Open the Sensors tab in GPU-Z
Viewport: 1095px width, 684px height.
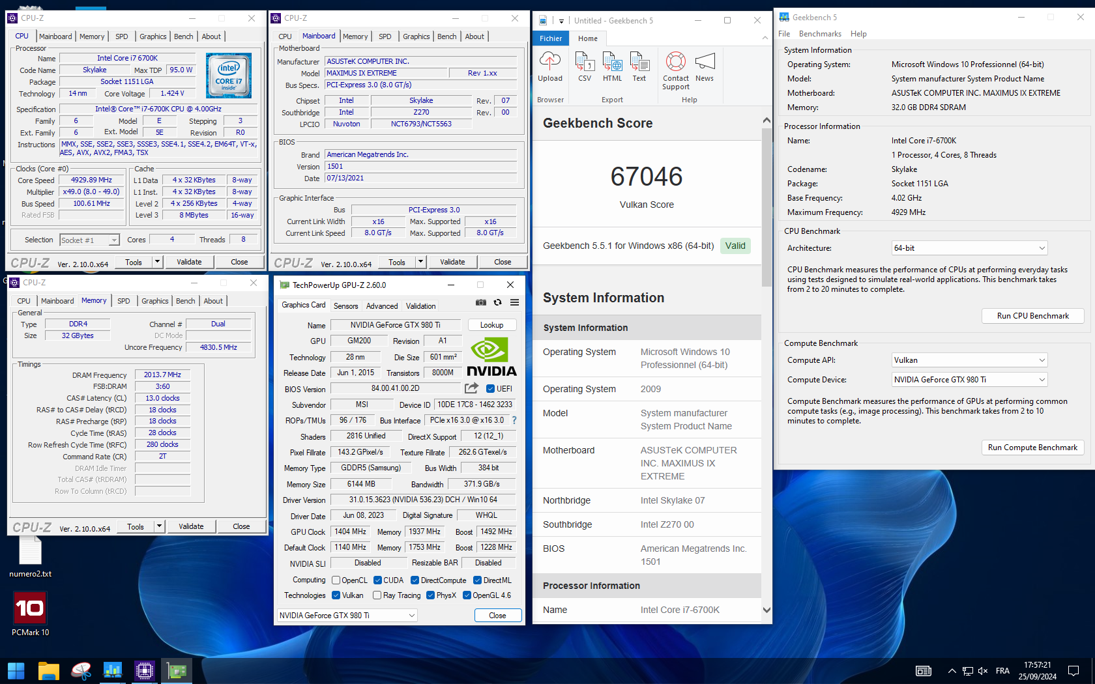point(345,306)
